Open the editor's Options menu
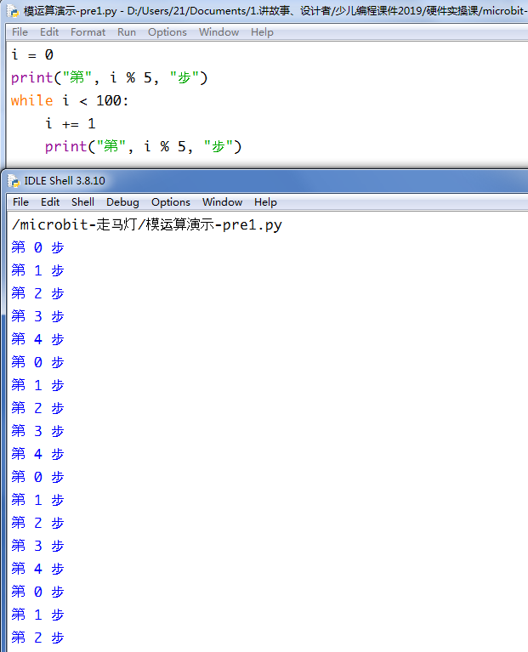This screenshot has width=528, height=652. tap(167, 32)
